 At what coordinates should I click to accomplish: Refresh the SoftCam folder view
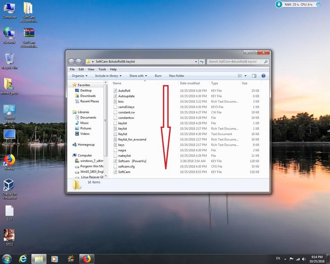click(202, 62)
